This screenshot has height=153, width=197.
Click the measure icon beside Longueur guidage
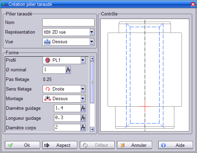point(83,118)
